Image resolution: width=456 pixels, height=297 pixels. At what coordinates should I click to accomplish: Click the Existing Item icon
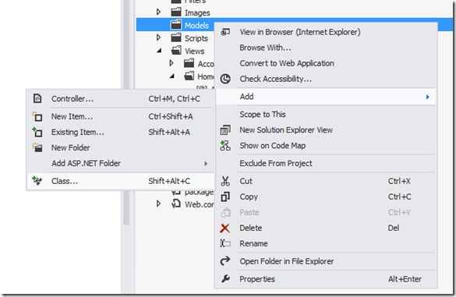(37, 132)
